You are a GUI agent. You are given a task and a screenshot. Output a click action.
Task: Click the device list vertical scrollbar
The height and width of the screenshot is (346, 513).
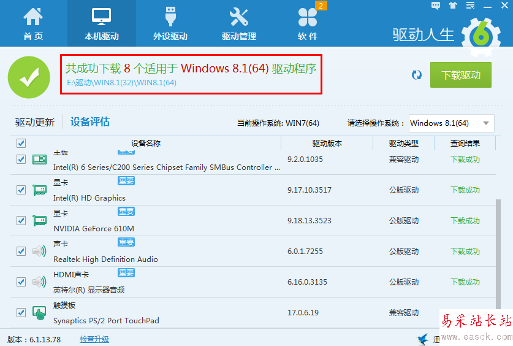498,254
